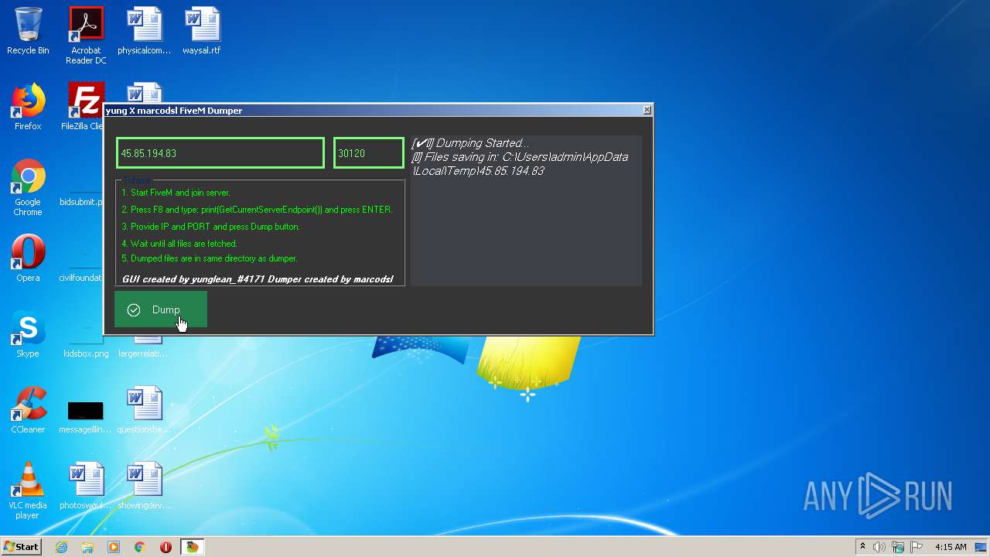Click the Show desktop button
The image size is (990, 557).
(x=981, y=547)
